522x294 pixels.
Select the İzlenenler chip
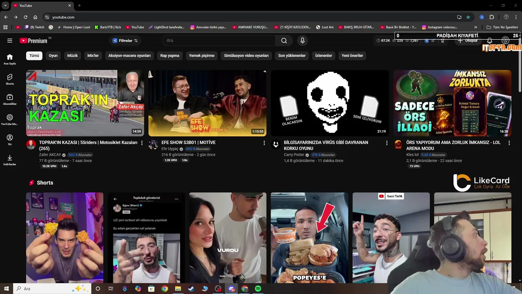323,56
